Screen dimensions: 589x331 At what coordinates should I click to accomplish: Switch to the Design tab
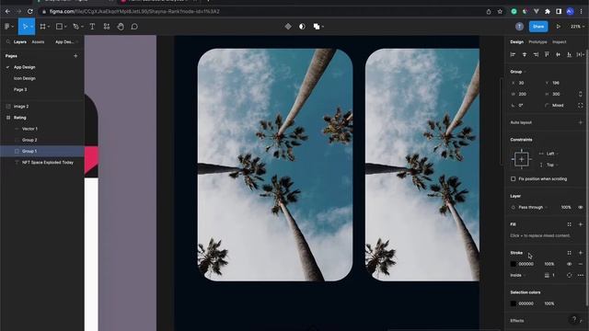[x=517, y=42]
